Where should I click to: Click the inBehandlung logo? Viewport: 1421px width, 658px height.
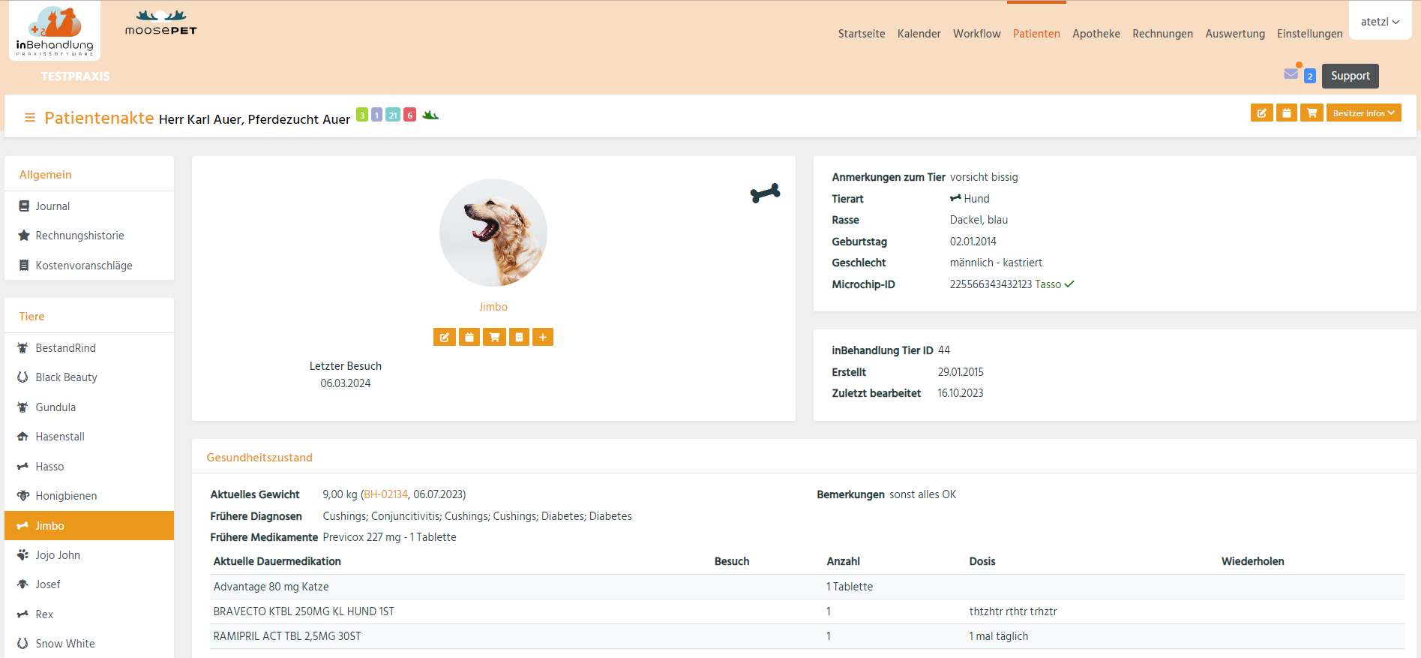[55, 31]
